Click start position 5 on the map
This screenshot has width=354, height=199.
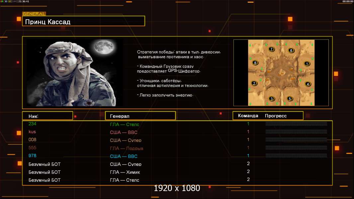click(290, 99)
